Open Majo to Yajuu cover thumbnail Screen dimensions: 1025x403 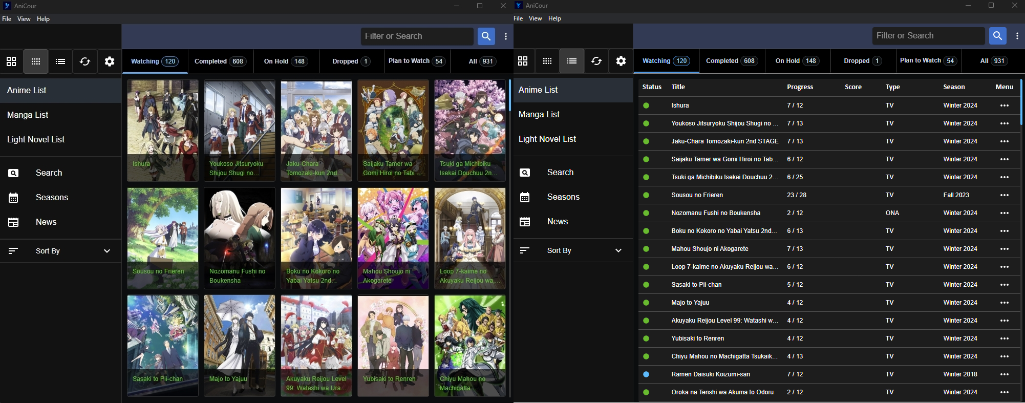click(x=240, y=346)
